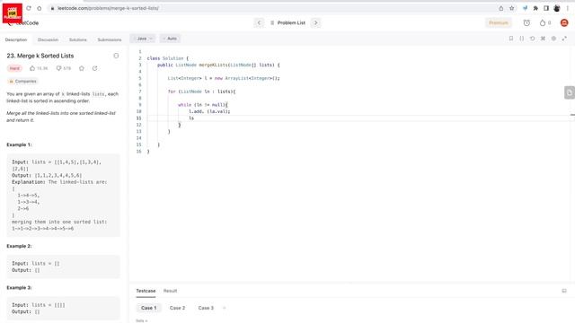Open the Companies tag
575x323 pixels.
[x=22, y=82]
